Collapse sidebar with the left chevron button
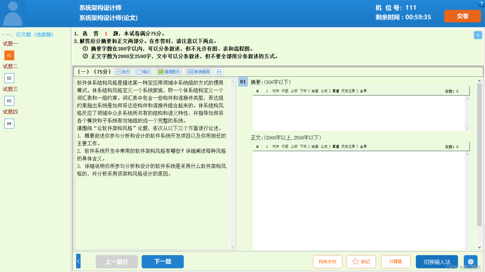The height and width of the screenshot is (272, 485). [78, 261]
